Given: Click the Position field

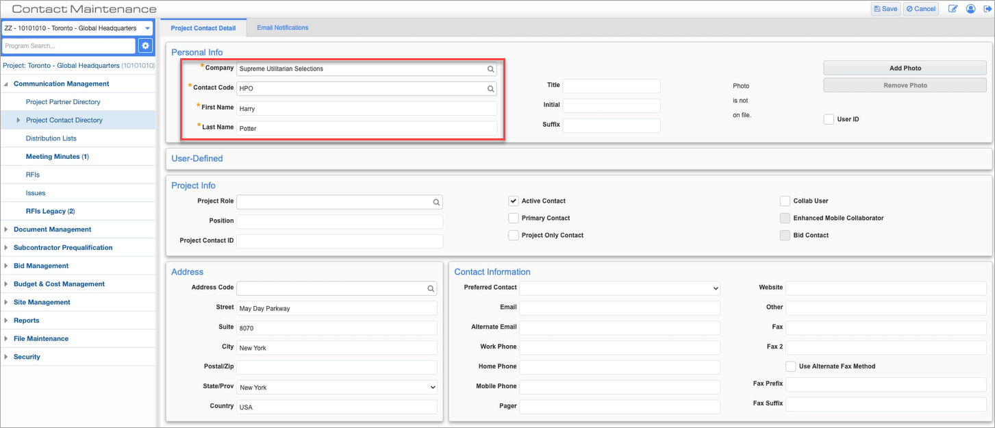Looking at the screenshot, I should coord(340,221).
